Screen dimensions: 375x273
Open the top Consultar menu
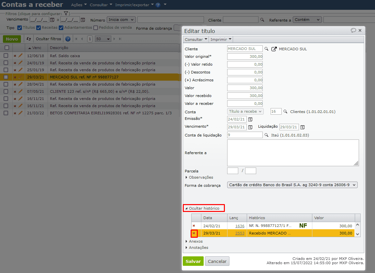tap(101, 5)
